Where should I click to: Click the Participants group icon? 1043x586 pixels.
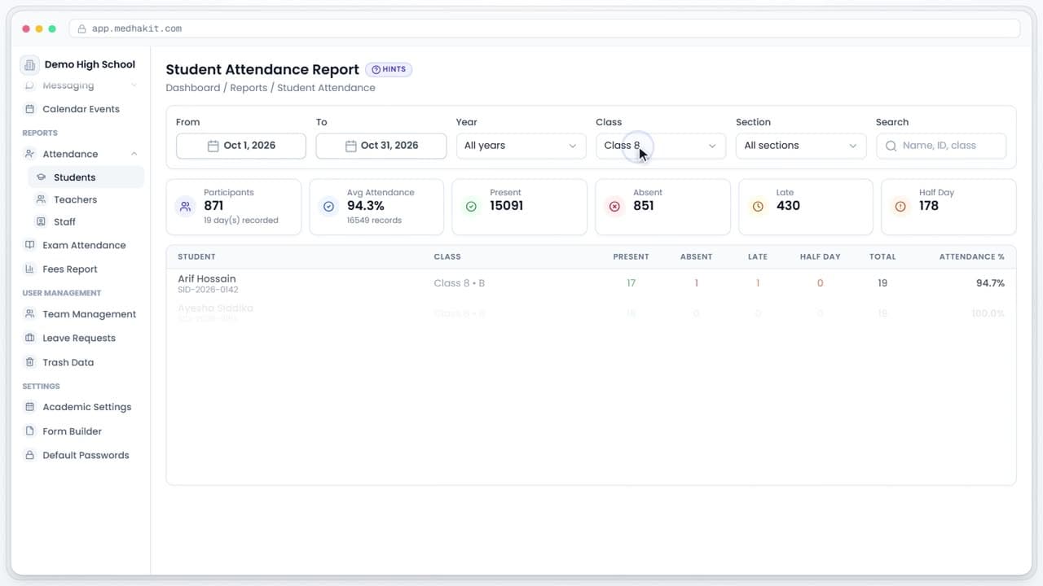click(186, 207)
